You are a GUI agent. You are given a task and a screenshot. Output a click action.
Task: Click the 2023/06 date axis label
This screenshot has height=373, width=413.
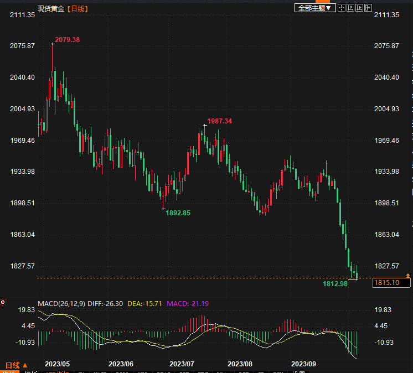click(121, 364)
